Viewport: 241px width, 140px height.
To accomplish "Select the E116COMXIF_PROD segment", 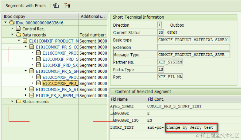I will [60, 53].
